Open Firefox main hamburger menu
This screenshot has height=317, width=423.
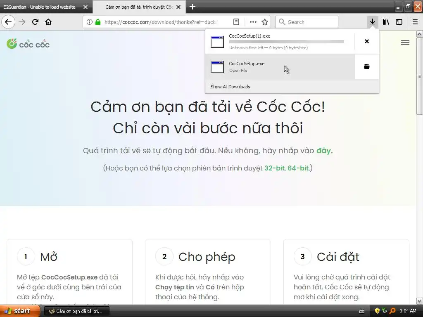pyautogui.click(x=415, y=22)
